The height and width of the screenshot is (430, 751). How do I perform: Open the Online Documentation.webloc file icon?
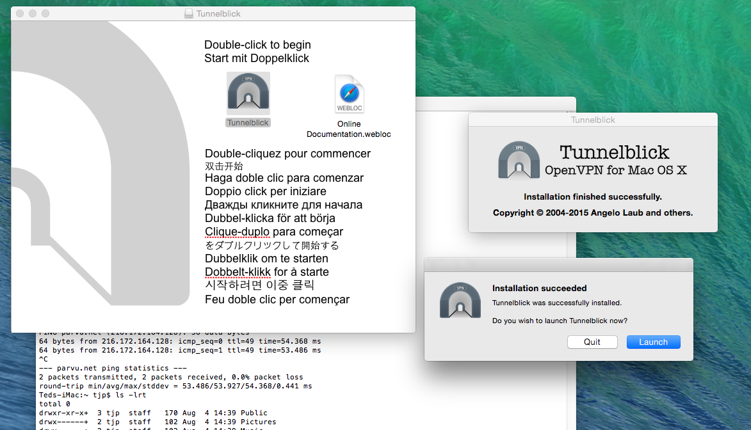point(349,94)
